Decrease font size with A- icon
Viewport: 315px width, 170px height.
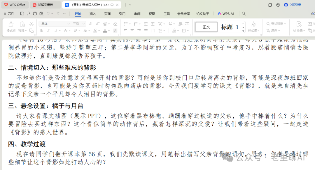click(x=98, y=24)
